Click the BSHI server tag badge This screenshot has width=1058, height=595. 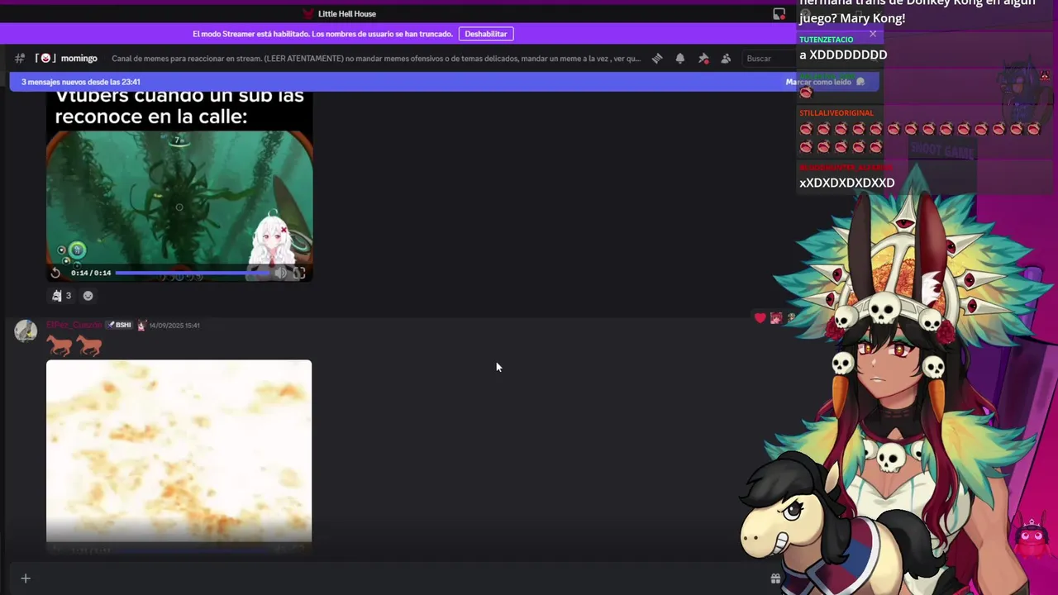tap(120, 326)
